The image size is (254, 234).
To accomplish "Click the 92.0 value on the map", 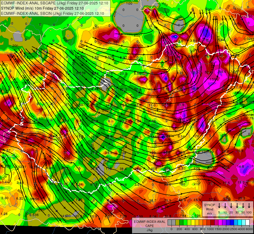I will (168, 185).
